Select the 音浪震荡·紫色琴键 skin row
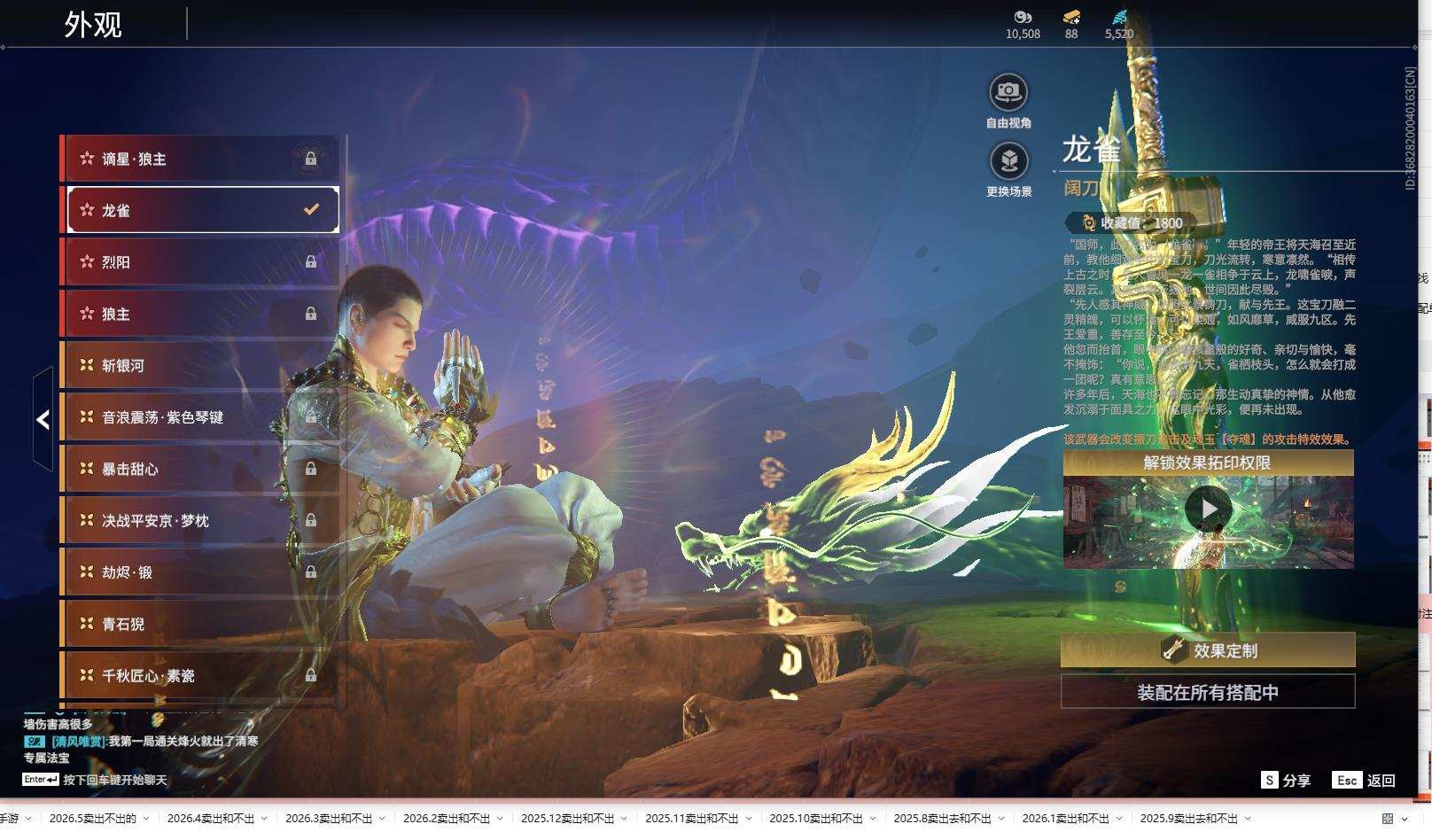The height and width of the screenshot is (832, 1432). [199, 416]
